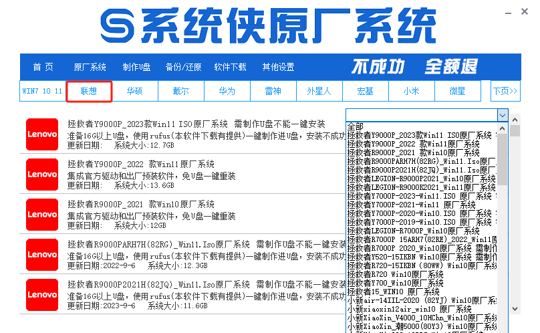Choose 拯救者LEGION-R7000P_Win10原厂系统 in dropdown
540x333 pixels.
click(x=422, y=231)
